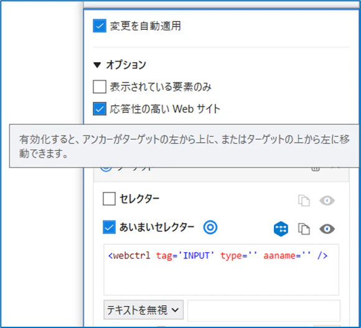Click the target icon beside あいまいセレクター

210,227
